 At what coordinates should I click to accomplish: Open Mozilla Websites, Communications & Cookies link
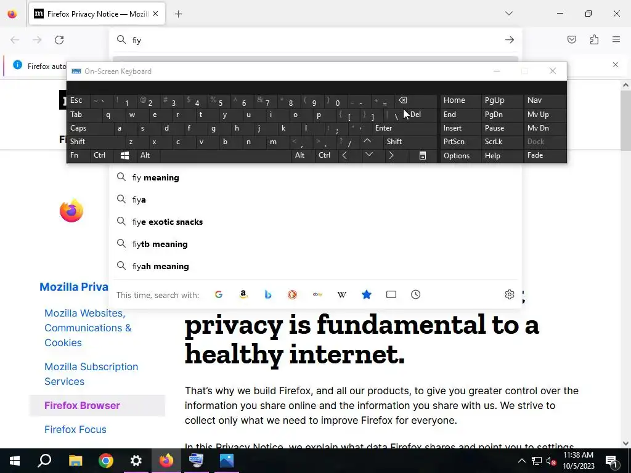pos(88,328)
